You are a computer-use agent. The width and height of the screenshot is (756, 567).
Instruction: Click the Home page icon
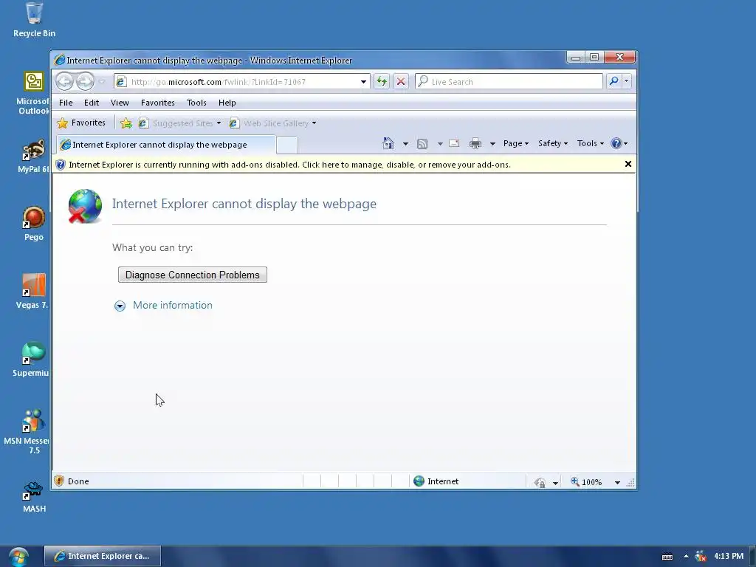(x=388, y=143)
